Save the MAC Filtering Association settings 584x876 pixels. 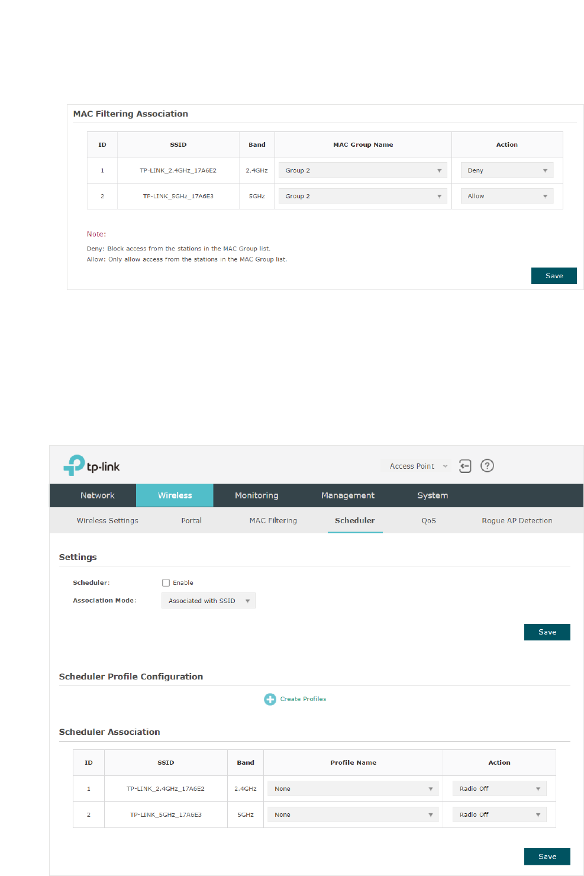point(554,276)
